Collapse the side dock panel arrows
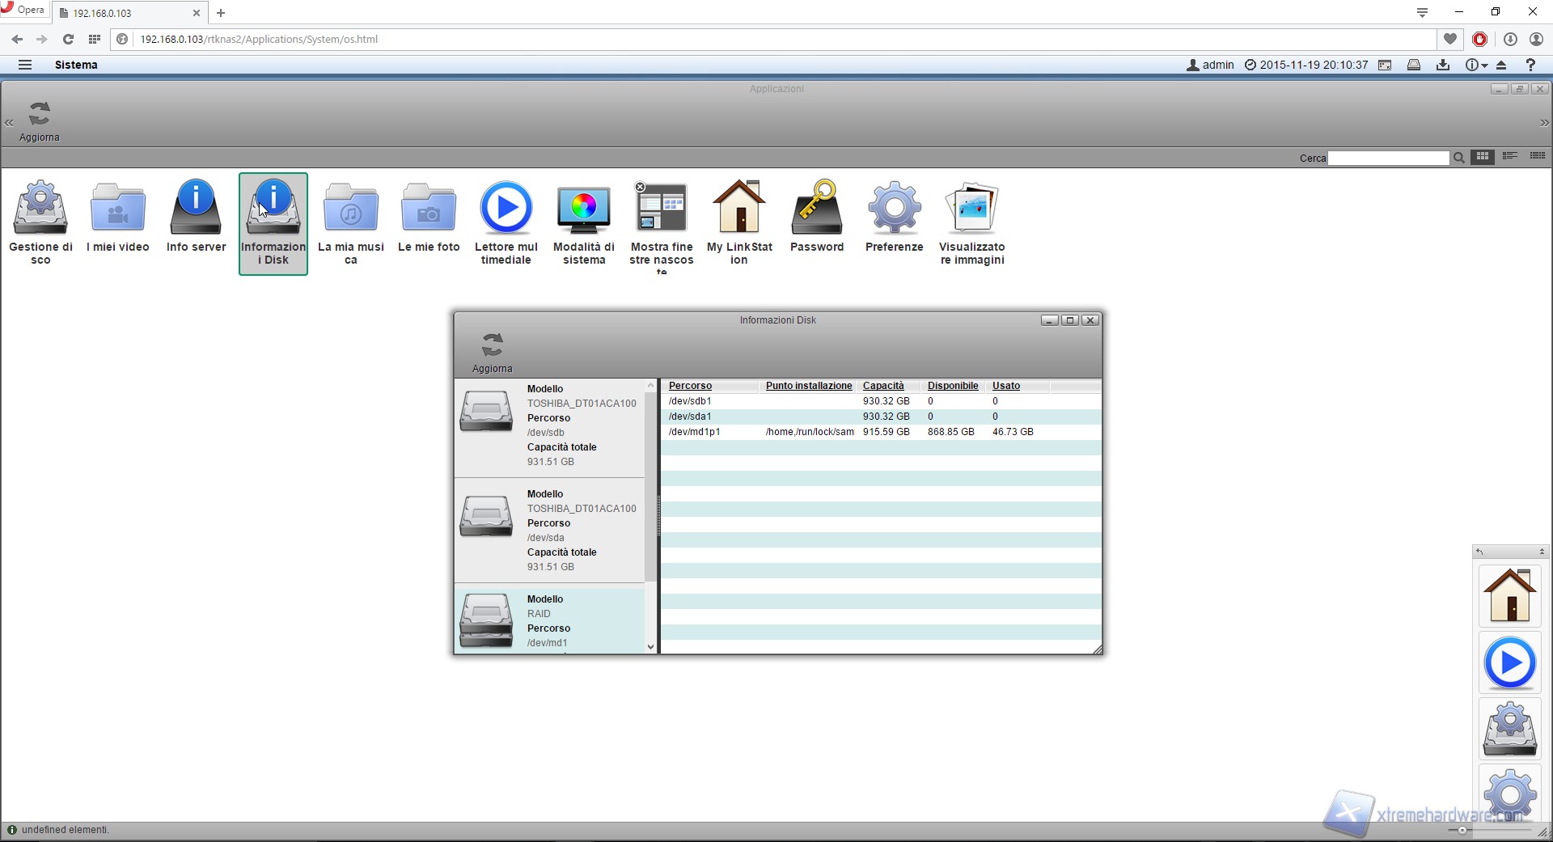 [x=1542, y=552]
